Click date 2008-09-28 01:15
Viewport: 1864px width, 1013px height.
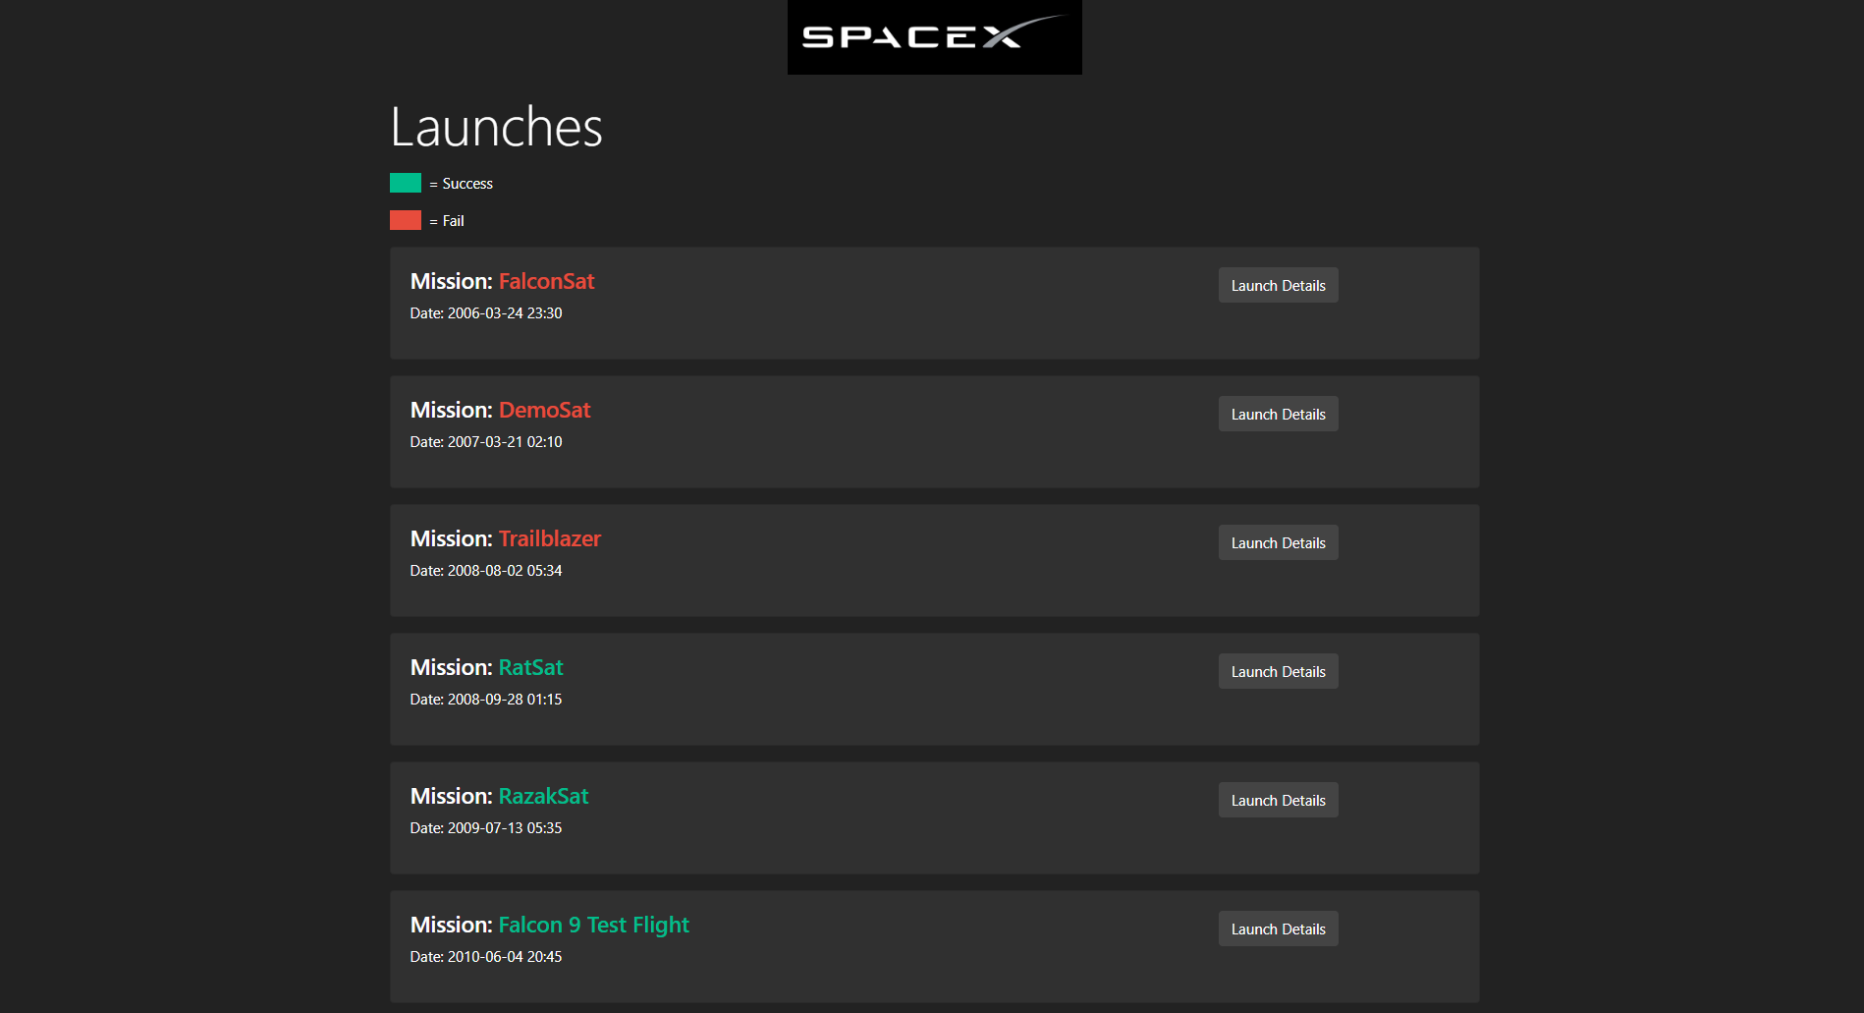tap(486, 700)
